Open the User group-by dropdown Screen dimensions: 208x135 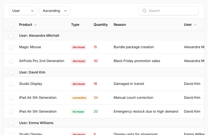coord(23,11)
